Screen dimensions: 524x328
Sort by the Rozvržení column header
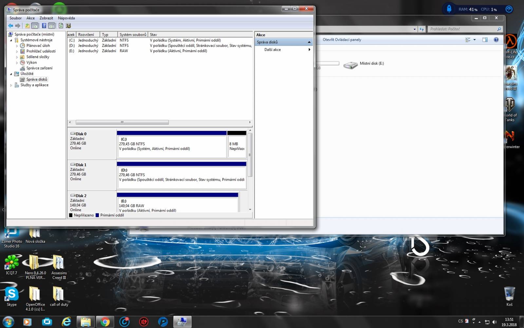click(x=88, y=34)
